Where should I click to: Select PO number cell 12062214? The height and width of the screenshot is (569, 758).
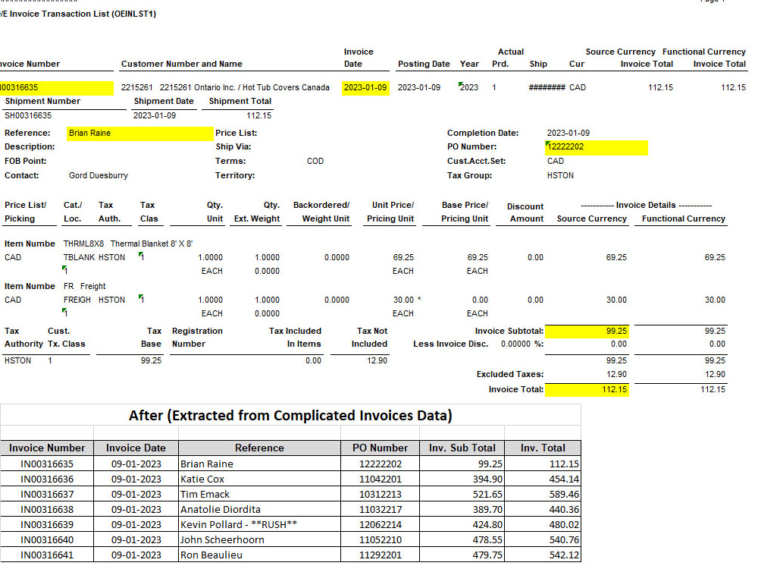tap(380, 524)
